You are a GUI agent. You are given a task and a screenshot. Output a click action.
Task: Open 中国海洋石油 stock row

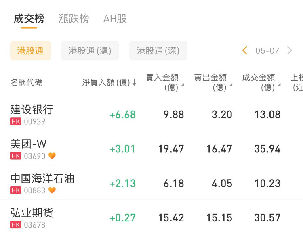click(x=42, y=178)
